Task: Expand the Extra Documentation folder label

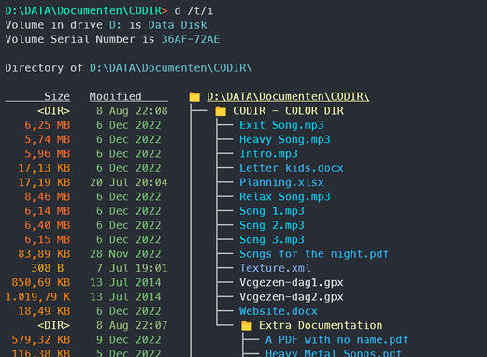Action: pyautogui.click(x=321, y=325)
